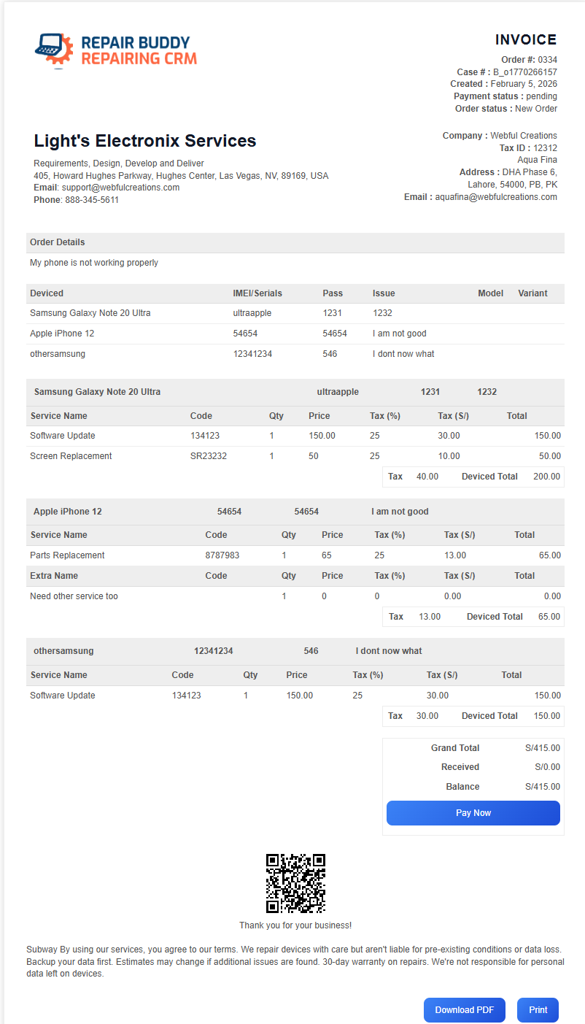The width and height of the screenshot is (585, 1024).
Task: Click the case number B_o1770266157
Action: 524,72
